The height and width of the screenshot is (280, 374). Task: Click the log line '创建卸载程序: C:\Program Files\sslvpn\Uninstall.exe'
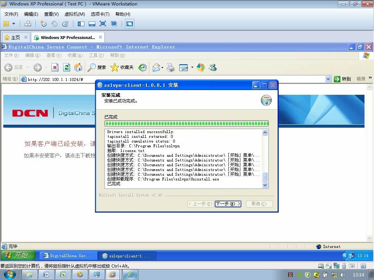click(163, 179)
